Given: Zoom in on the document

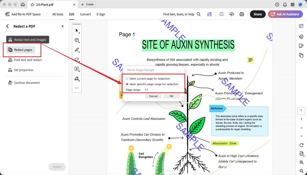Looking at the screenshot, I should 301,162.
